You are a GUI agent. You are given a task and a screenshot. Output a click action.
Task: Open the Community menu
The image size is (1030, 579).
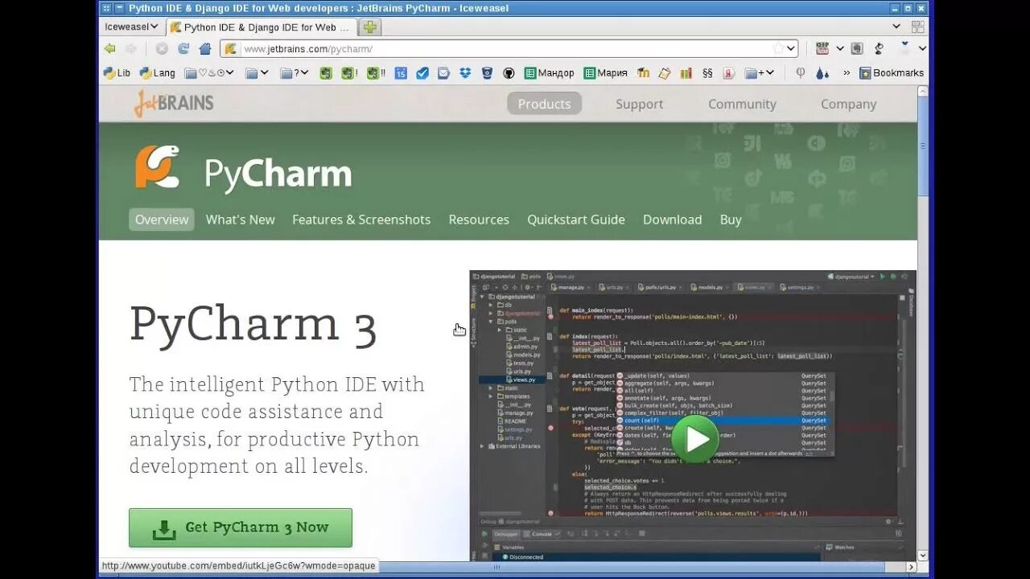[x=742, y=104]
